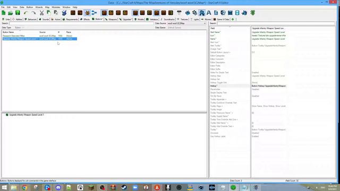Expand the Tooltip Flags field
The width and height of the screenshot is (340, 191).
(x=216, y=106)
